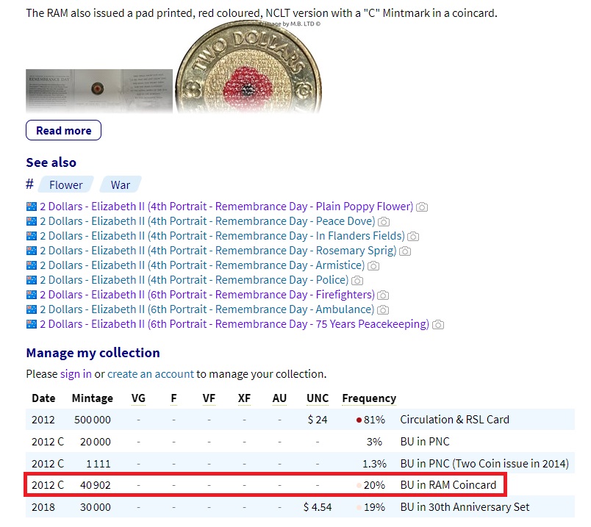
Task: Click camera icon beside Plain Poppy Flower
Action: (422, 207)
